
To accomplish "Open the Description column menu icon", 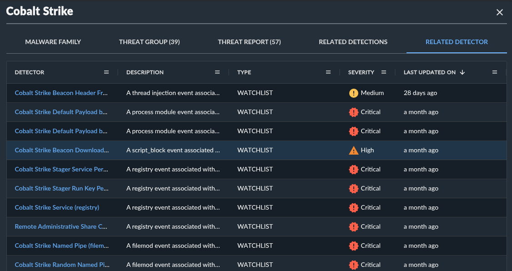I will tap(217, 72).
